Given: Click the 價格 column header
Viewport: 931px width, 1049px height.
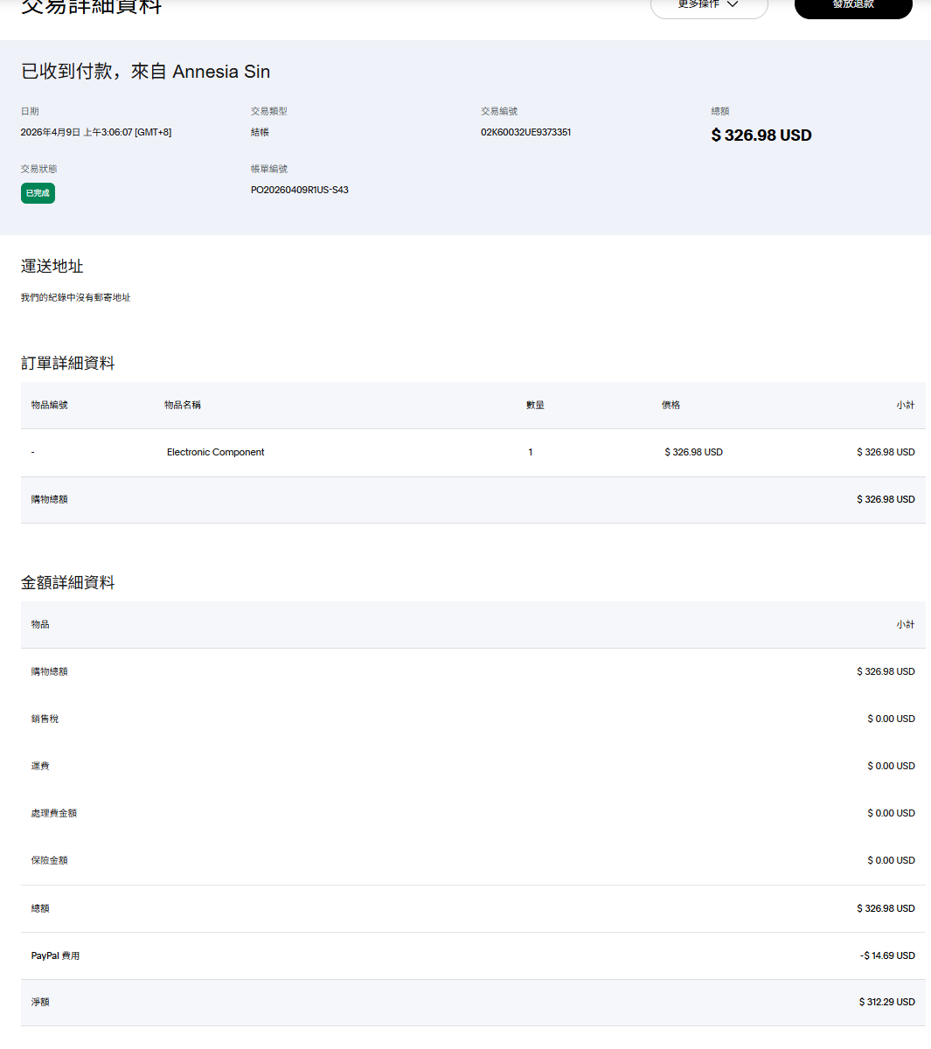Looking at the screenshot, I should pyautogui.click(x=670, y=405).
